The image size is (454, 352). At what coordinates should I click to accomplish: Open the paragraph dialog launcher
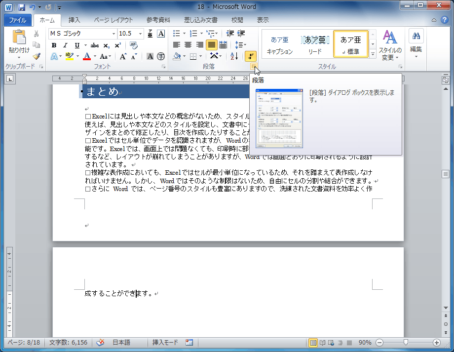253,67
